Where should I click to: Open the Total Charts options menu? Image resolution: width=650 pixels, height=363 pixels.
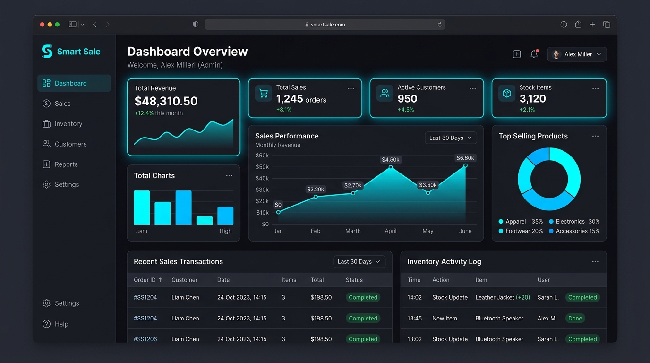coord(229,176)
